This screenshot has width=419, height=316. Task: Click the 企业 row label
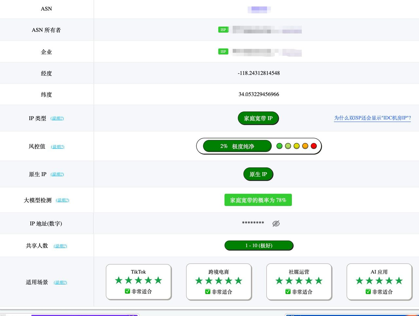coord(46,52)
